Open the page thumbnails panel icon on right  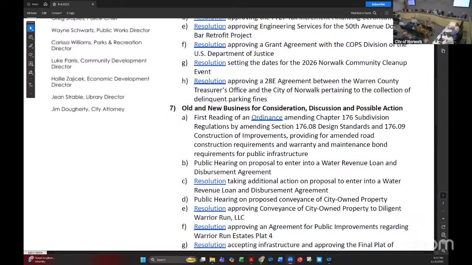pos(443,51)
